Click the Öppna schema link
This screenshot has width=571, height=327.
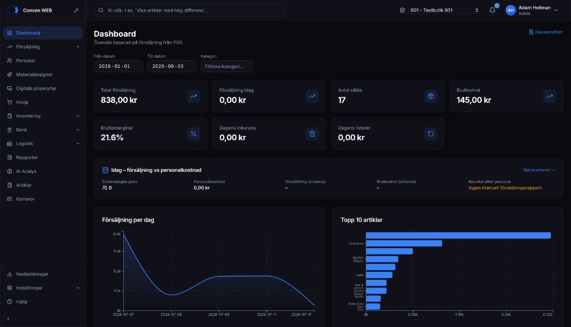click(539, 170)
